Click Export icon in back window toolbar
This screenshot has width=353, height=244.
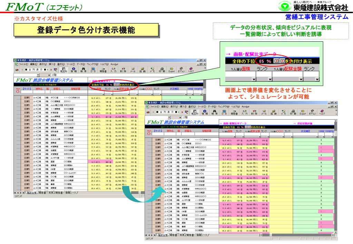point(171,70)
